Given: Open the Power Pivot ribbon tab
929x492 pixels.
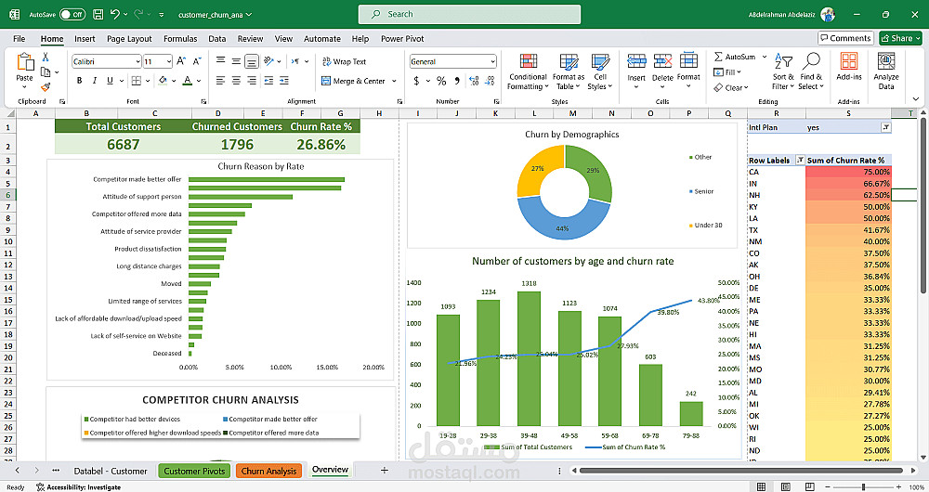Looking at the screenshot, I should [402, 39].
